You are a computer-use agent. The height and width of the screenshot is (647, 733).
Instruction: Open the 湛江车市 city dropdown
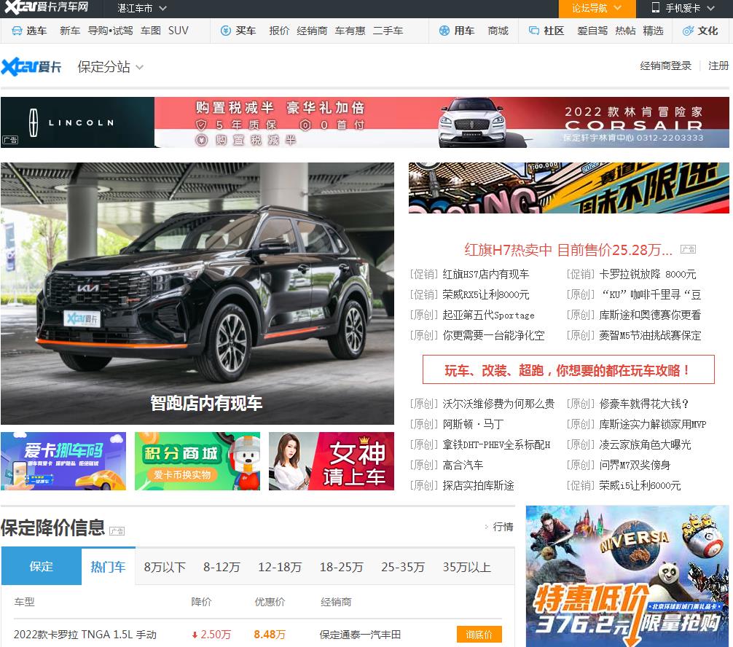tap(141, 9)
